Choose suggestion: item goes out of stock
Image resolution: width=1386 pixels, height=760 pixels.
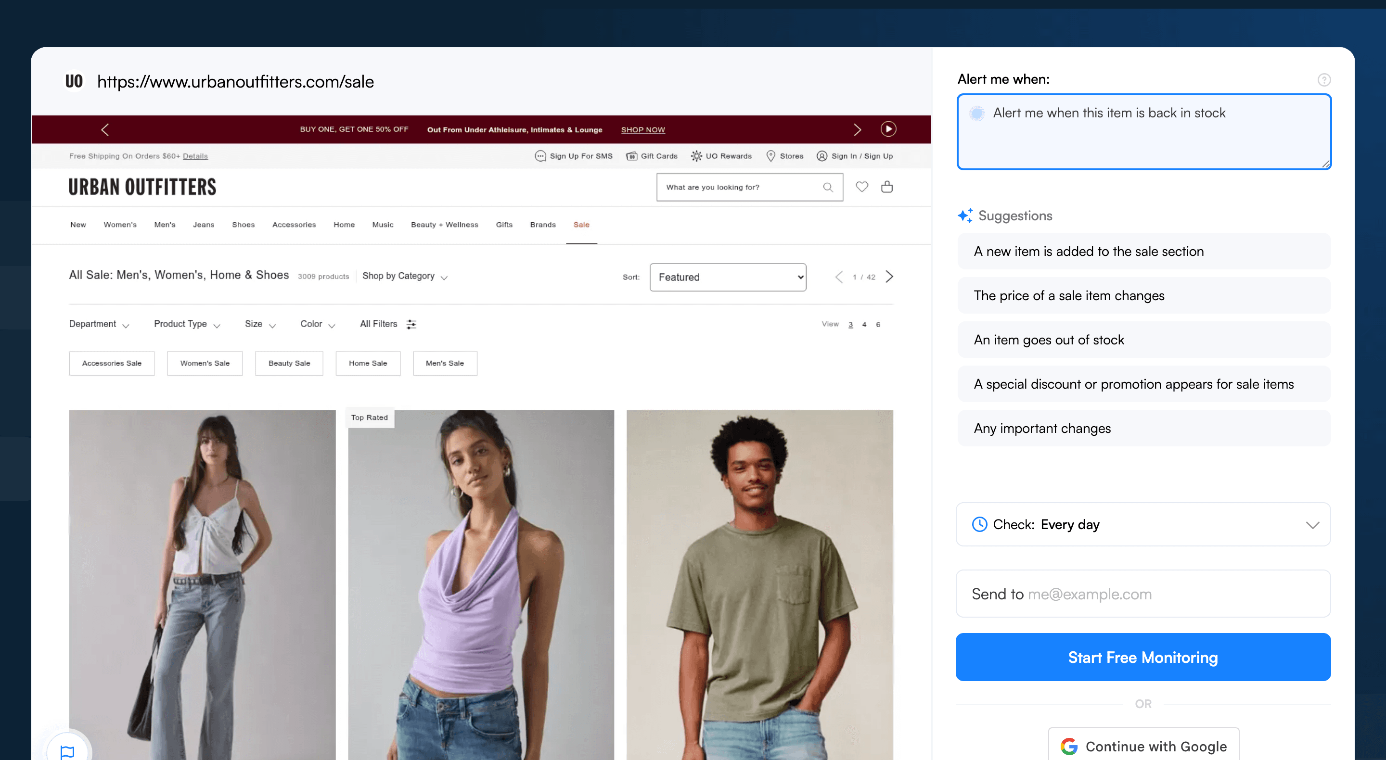click(x=1144, y=340)
